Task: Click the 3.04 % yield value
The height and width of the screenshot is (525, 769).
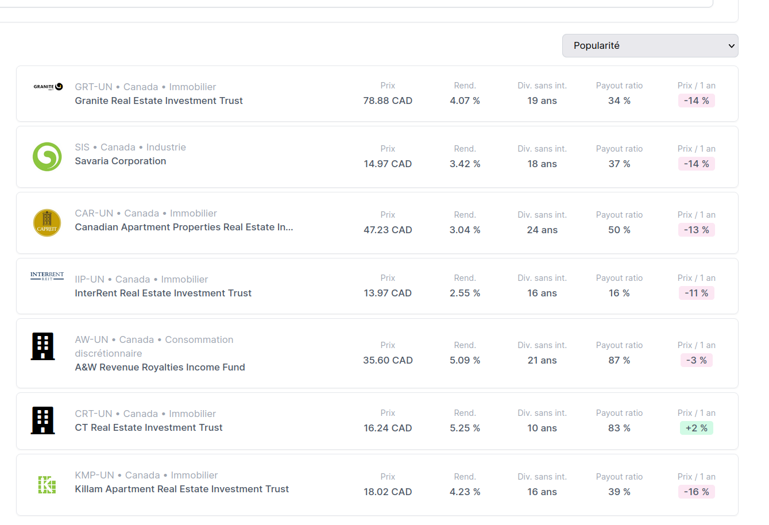Action: [465, 230]
